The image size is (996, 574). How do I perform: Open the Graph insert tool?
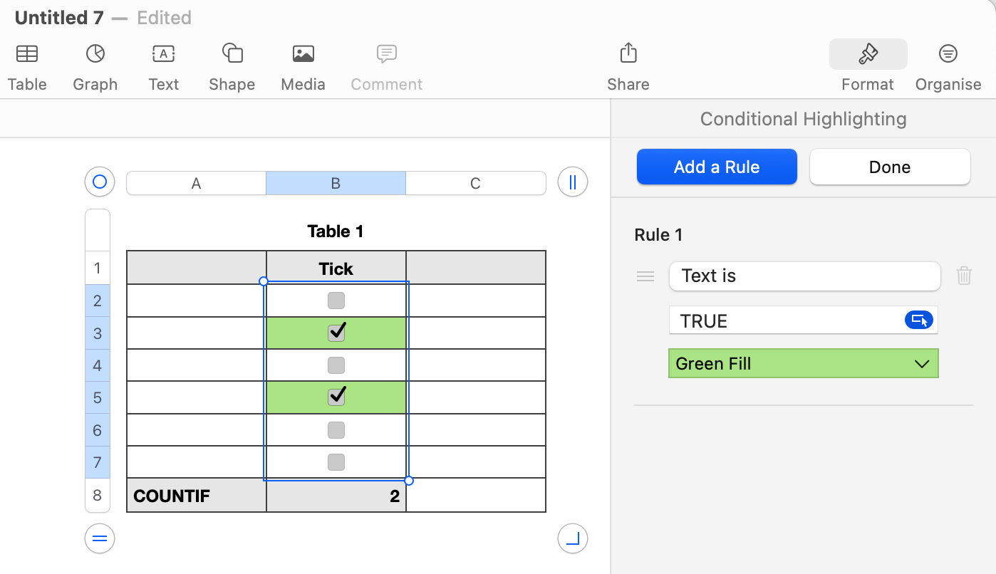coord(95,54)
